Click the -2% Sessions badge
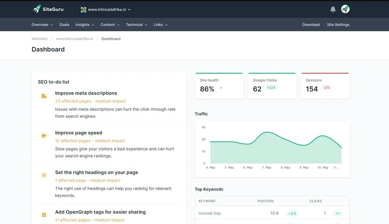Image resolution: width=389 pixels, height=224 pixels. 326,88
